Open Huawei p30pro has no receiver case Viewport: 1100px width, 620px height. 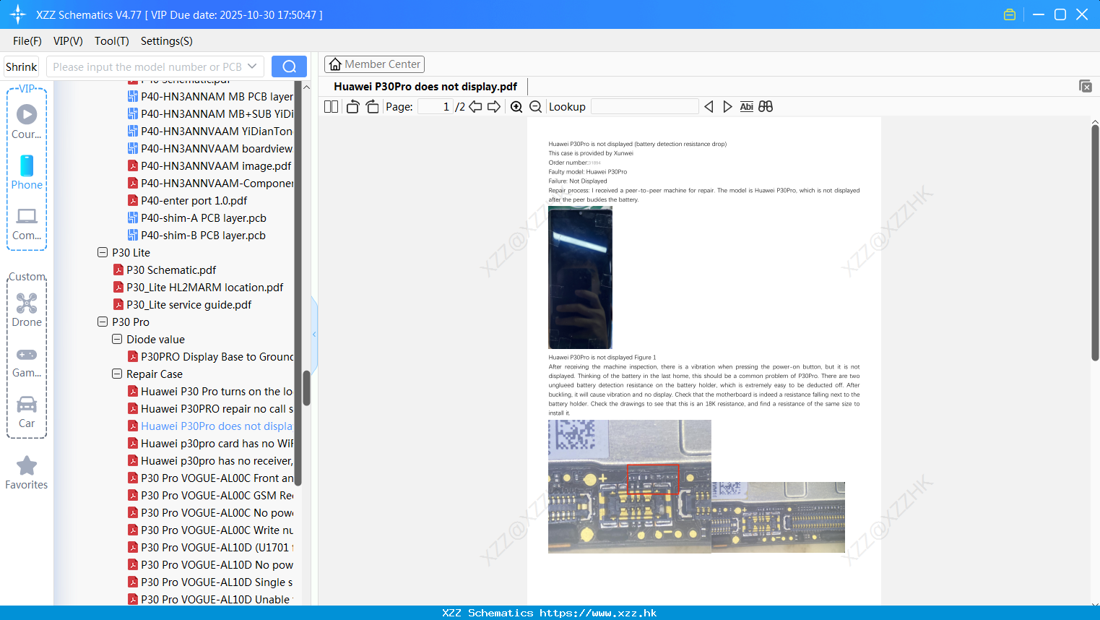tap(210, 460)
